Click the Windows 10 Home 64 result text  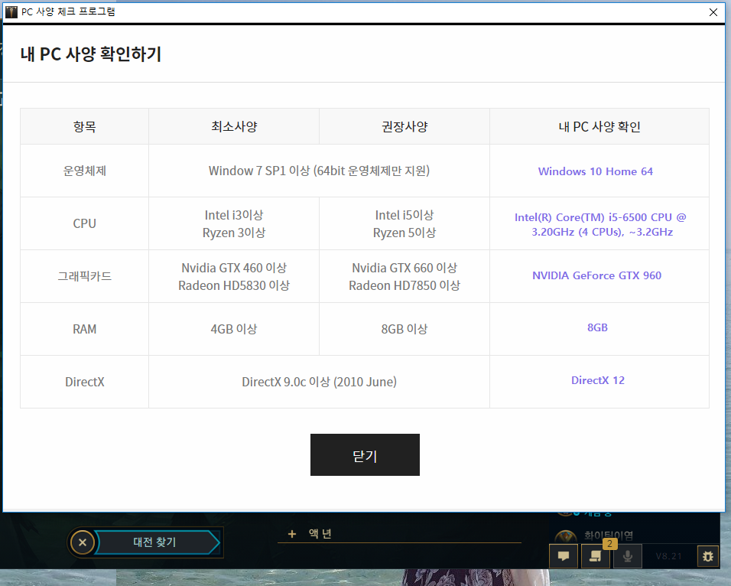[x=595, y=171]
